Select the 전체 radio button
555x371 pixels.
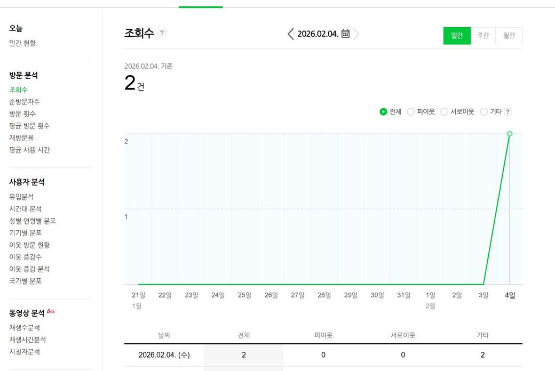pos(383,112)
